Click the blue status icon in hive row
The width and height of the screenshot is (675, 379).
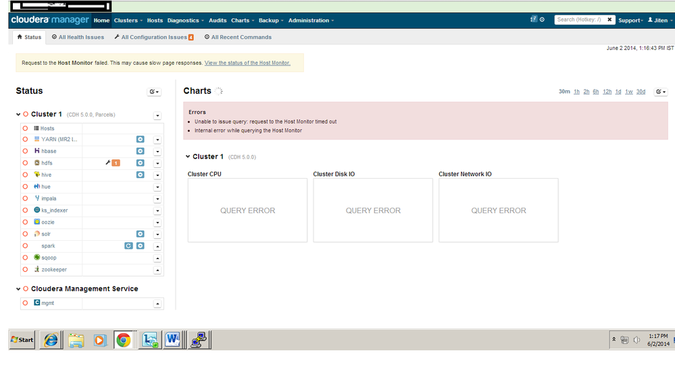141,175
